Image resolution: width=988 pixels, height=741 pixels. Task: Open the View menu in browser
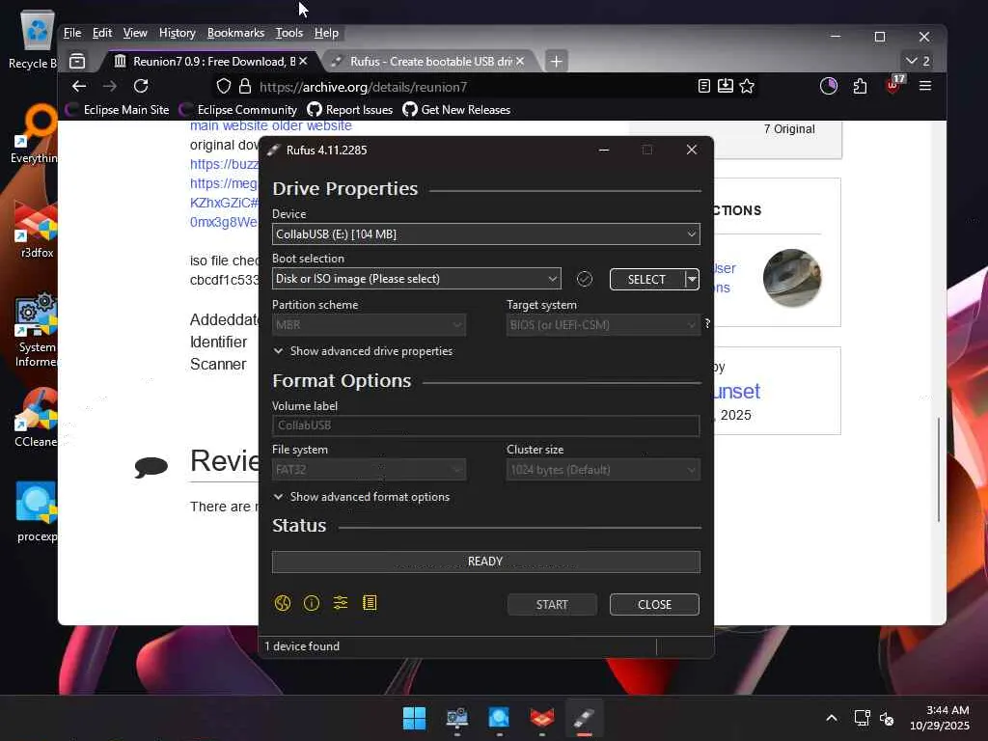point(135,33)
